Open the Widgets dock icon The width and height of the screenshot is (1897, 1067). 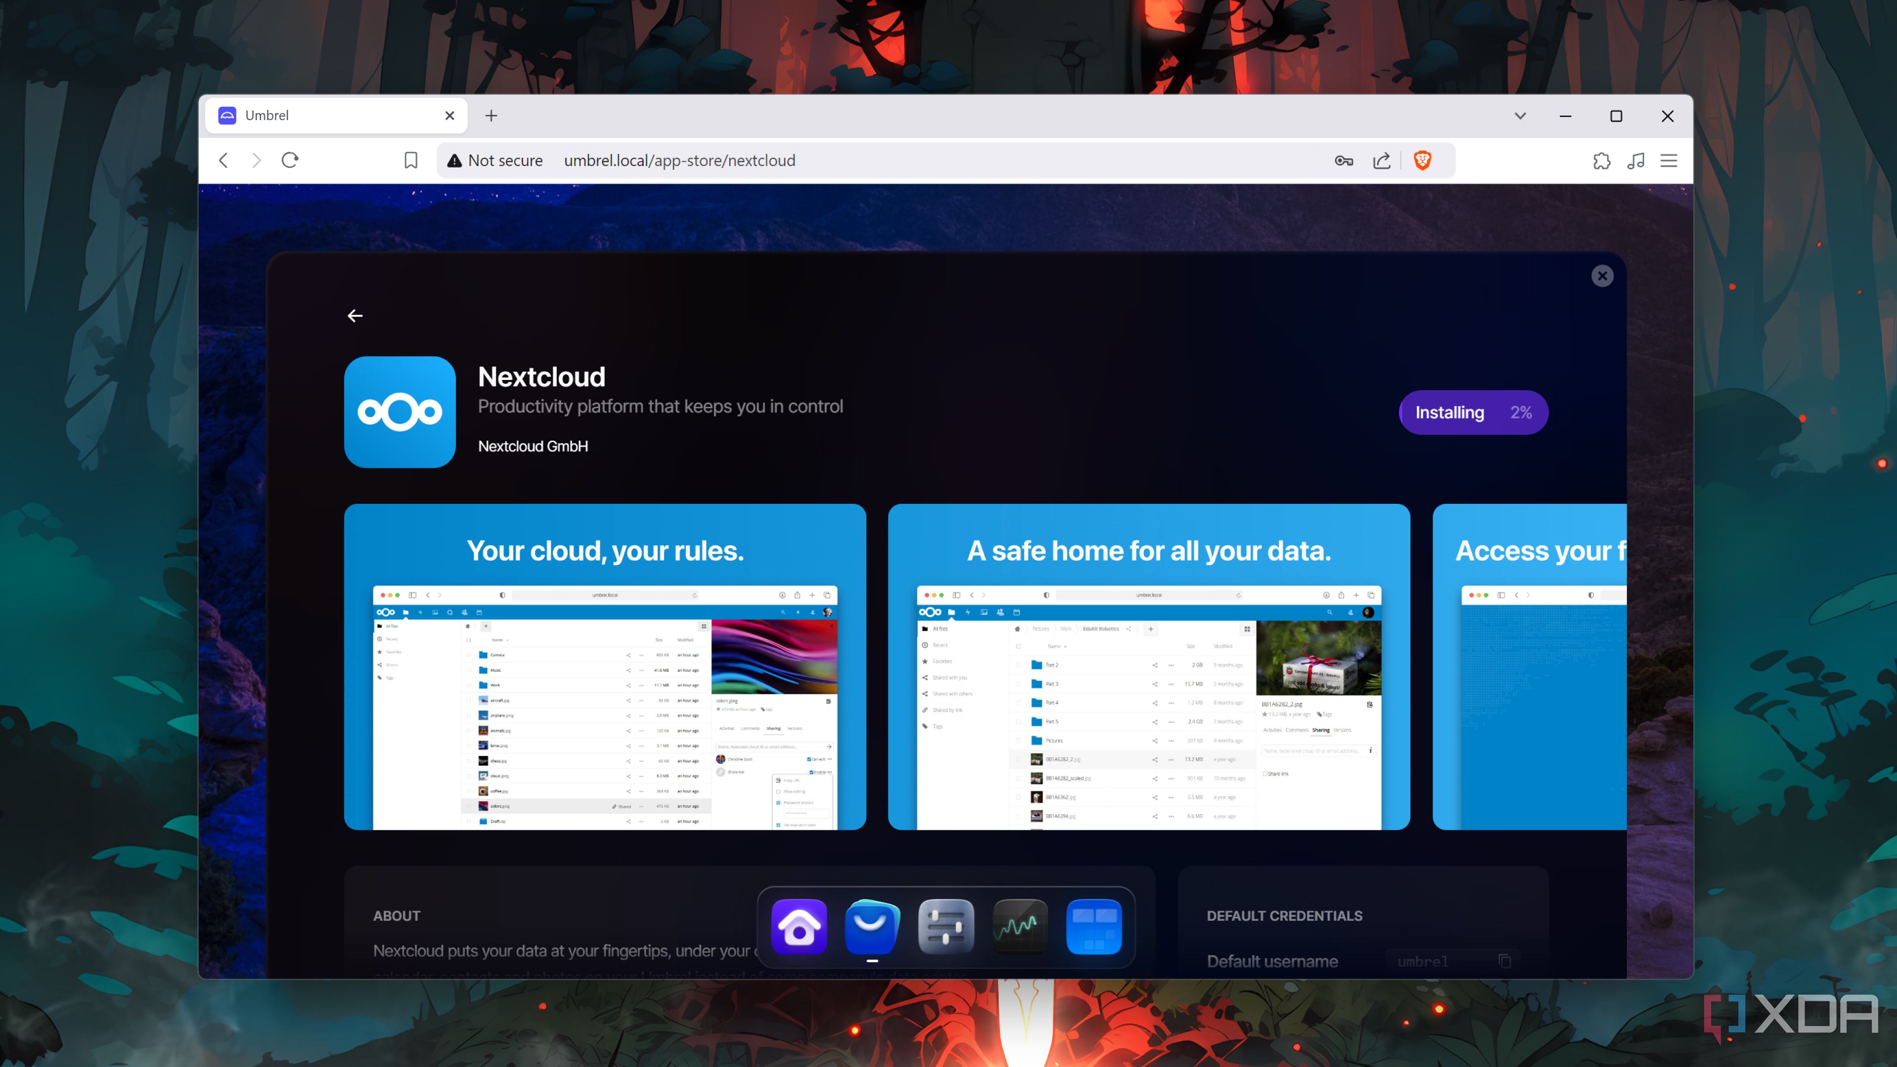(1094, 926)
